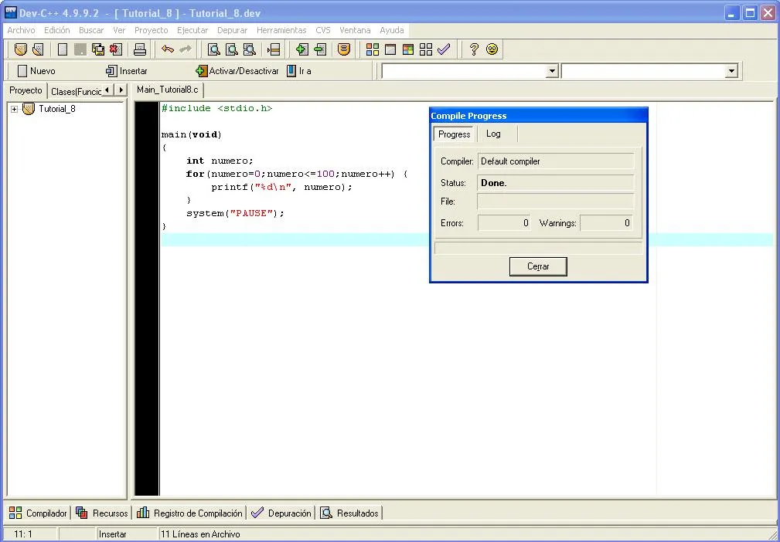Open the Ver menu
The width and height of the screenshot is (780, 542).
point(119,30)
